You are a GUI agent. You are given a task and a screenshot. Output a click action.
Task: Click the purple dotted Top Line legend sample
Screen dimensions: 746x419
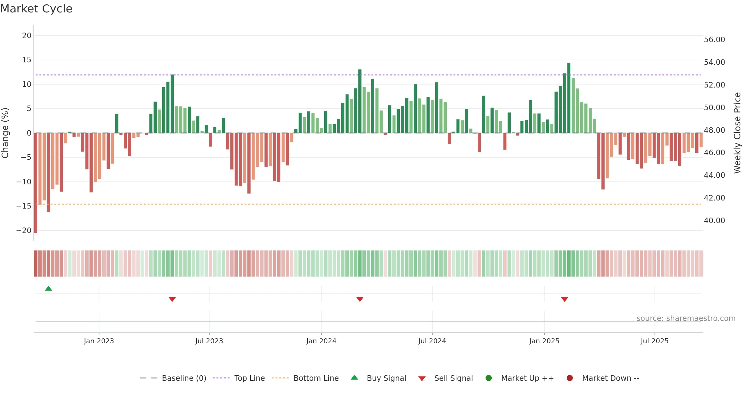[221, 378]
